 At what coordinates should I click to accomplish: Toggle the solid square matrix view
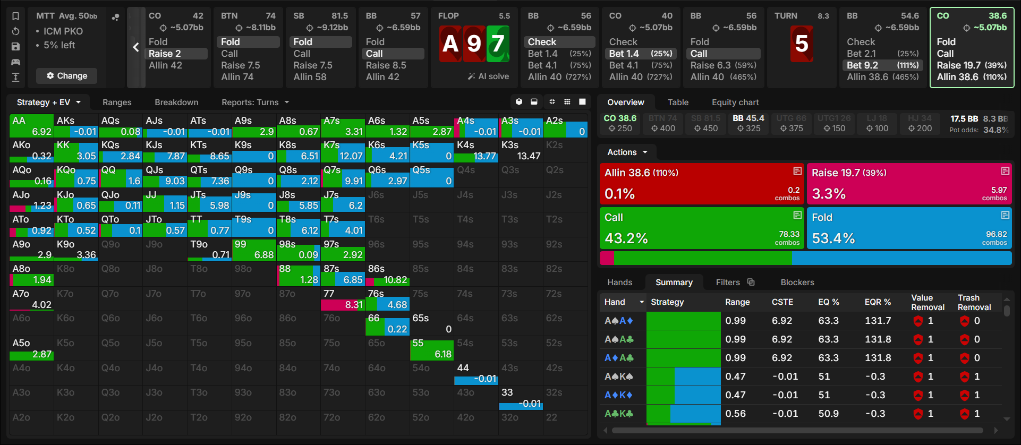pyautogui.click(x=582, y=102)
